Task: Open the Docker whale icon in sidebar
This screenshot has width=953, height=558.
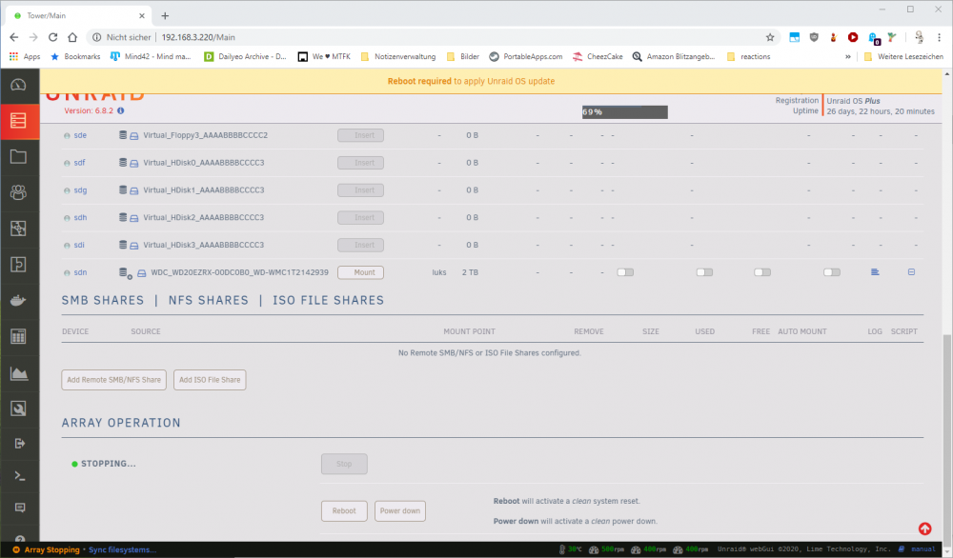Action: click(x=18, y=300)
